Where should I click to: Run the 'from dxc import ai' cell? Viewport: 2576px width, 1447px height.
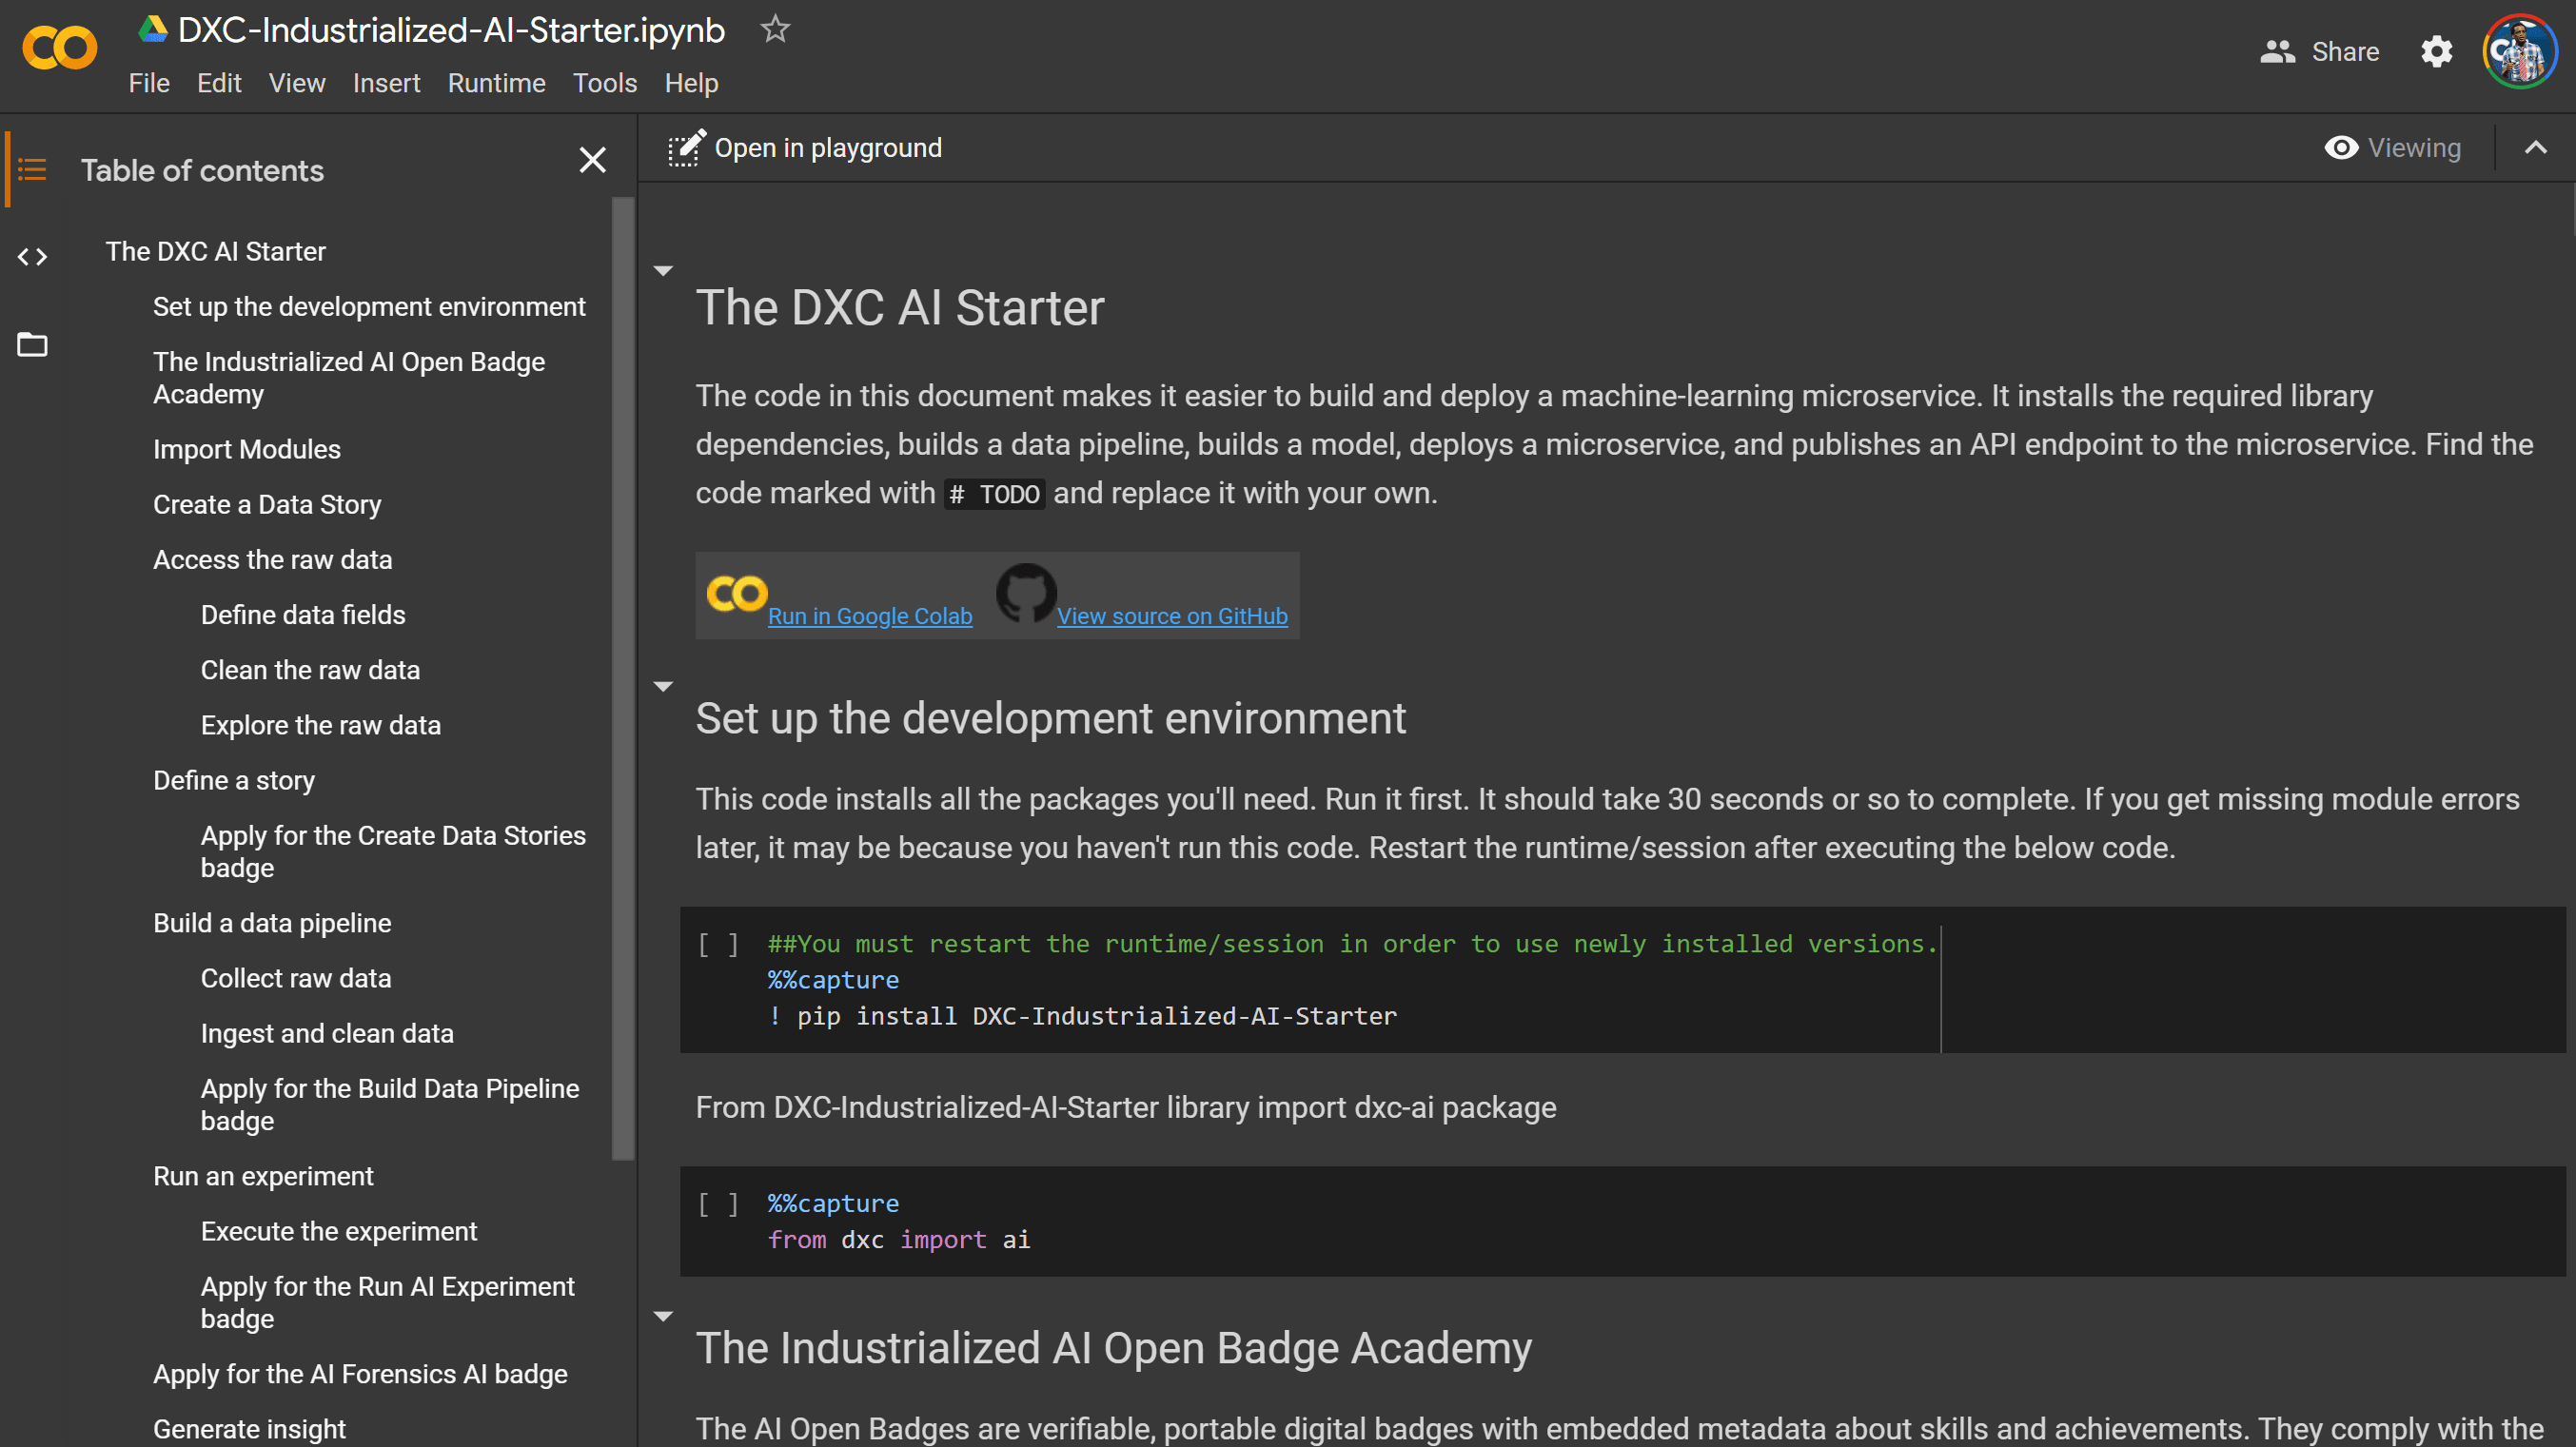point(718,1203)
